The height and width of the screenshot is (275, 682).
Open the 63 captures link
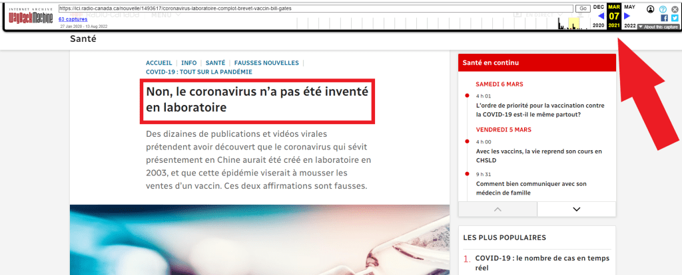click(71, 19)
